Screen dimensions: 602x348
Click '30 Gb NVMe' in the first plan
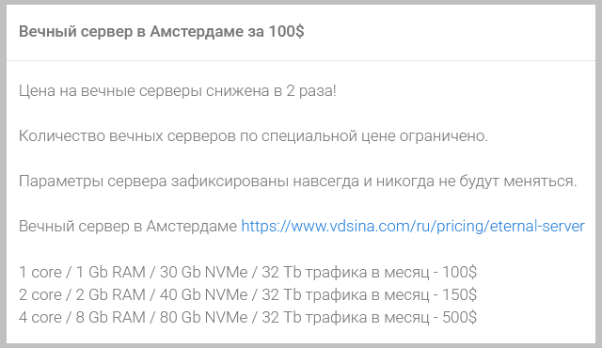[203, 273]
